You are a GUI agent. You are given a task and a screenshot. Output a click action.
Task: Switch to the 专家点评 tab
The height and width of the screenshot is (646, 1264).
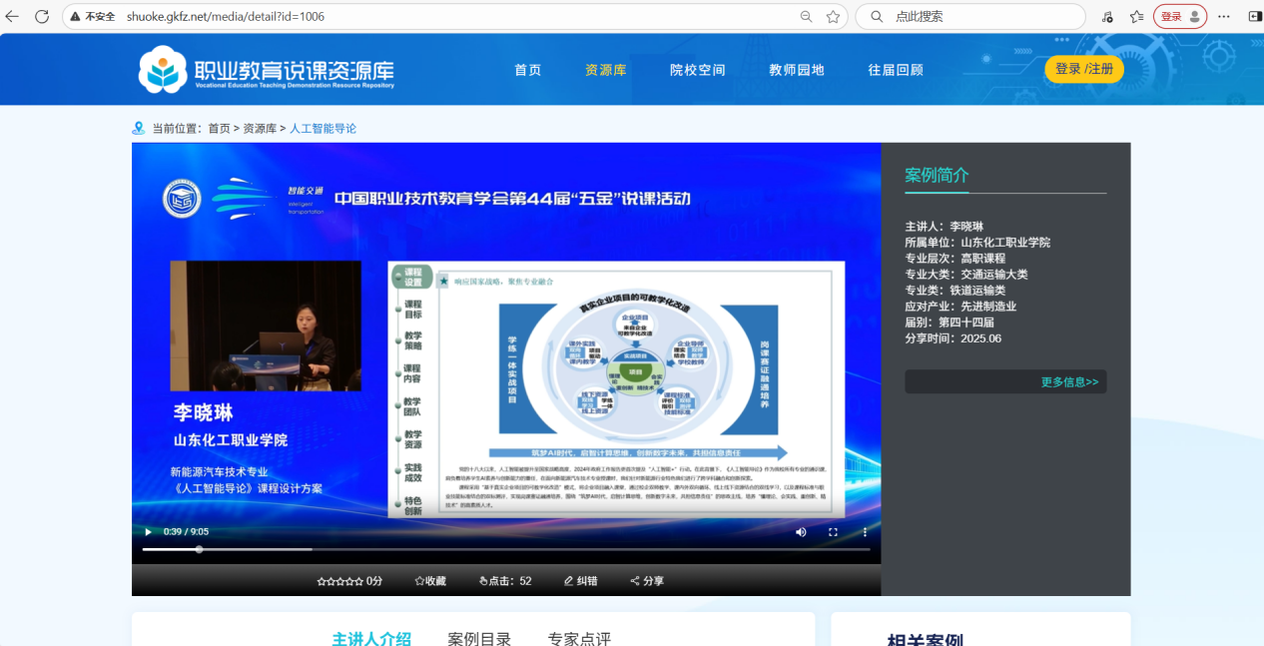(x=579, y=639)
